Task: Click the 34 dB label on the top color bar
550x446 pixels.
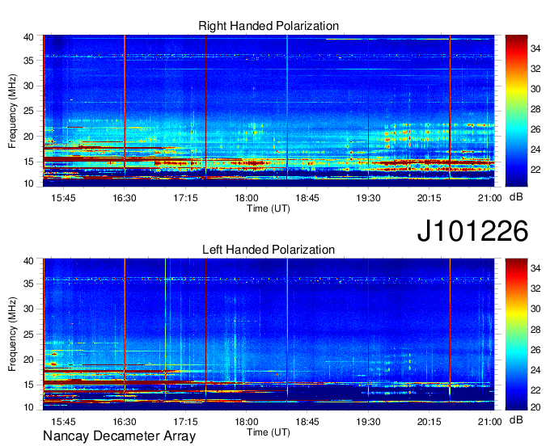Action: point(535,49)
